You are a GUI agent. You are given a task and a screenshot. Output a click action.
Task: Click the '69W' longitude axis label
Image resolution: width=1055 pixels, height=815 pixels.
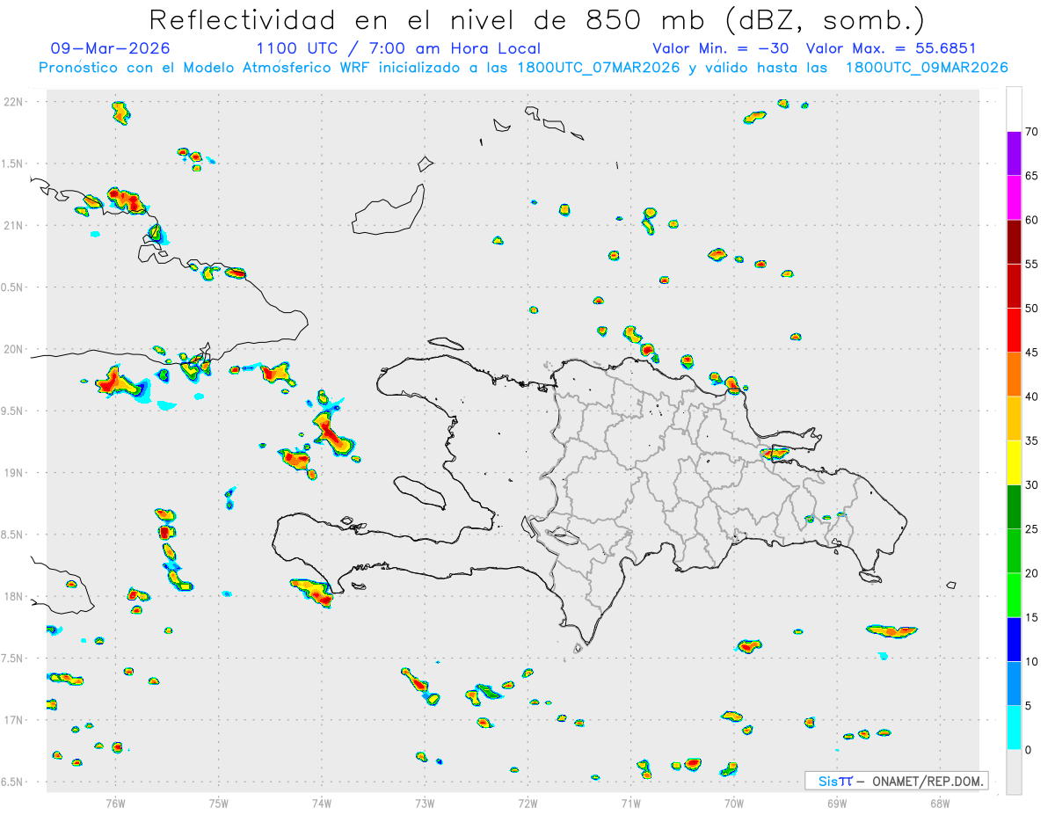(x=837, y=802)
